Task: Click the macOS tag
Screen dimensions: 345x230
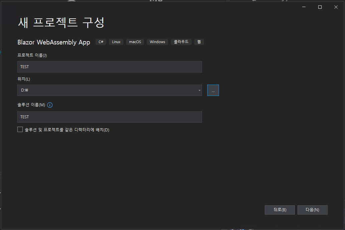Action: point(135,42)
